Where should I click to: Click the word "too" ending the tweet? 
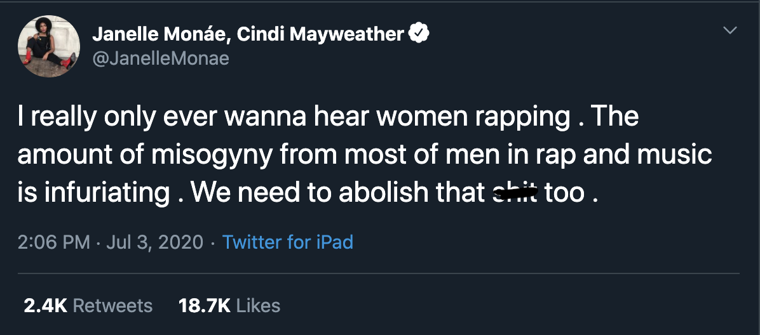click(x=564, y=193)
